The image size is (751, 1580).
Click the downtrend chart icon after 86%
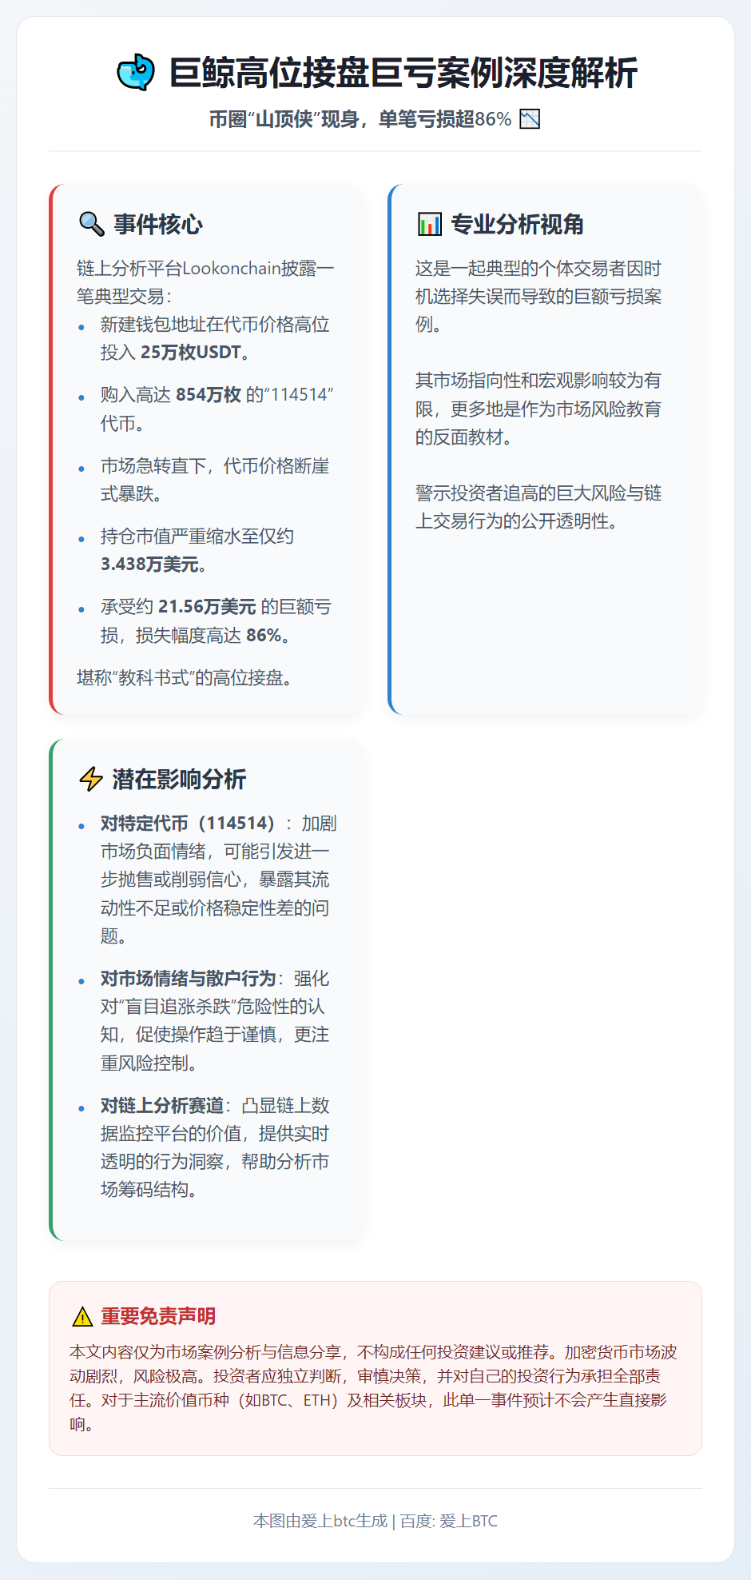530,119
